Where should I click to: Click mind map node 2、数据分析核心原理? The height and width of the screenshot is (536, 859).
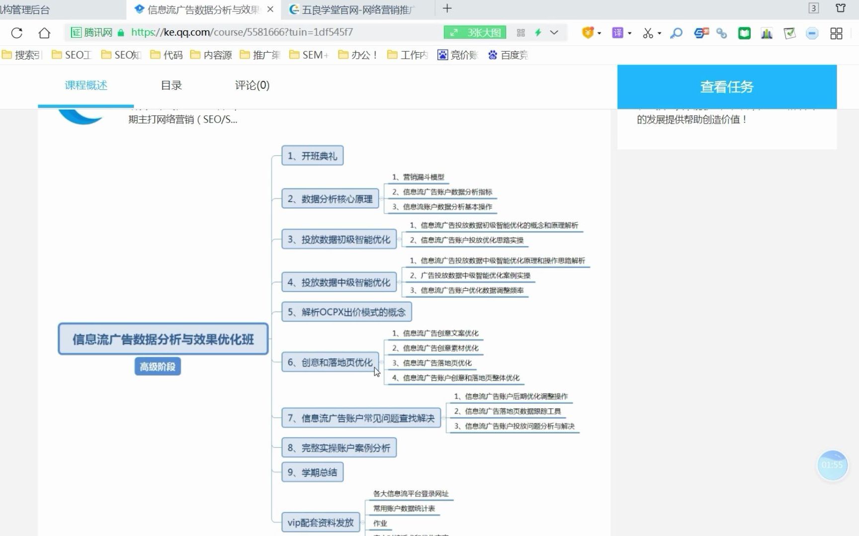click(x=330, y=199)
